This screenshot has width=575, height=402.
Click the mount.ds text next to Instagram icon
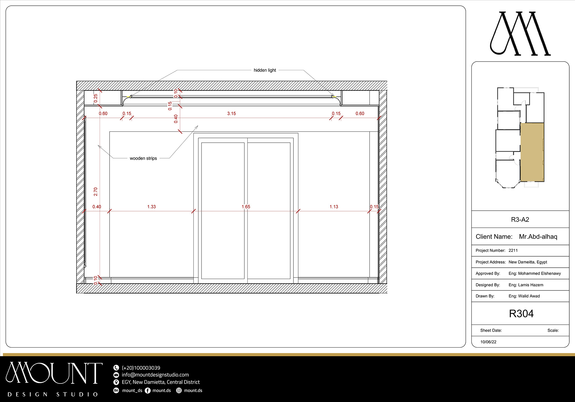click(193, 390)
